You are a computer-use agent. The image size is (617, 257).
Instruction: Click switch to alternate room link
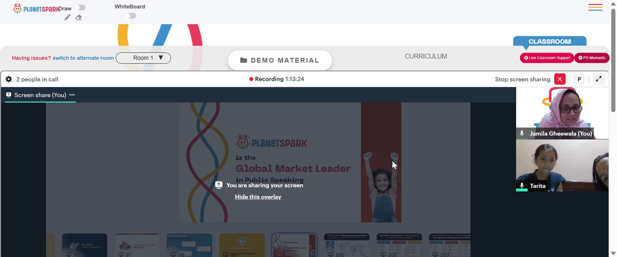click(83, 58)
